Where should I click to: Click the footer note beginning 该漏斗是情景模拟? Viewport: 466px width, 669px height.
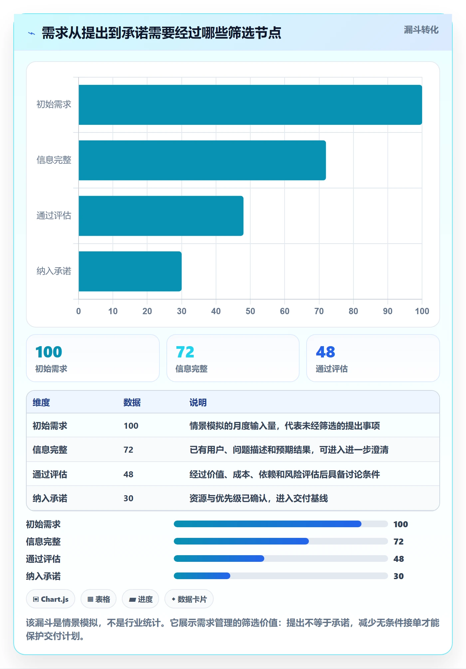tap(233, 629)
